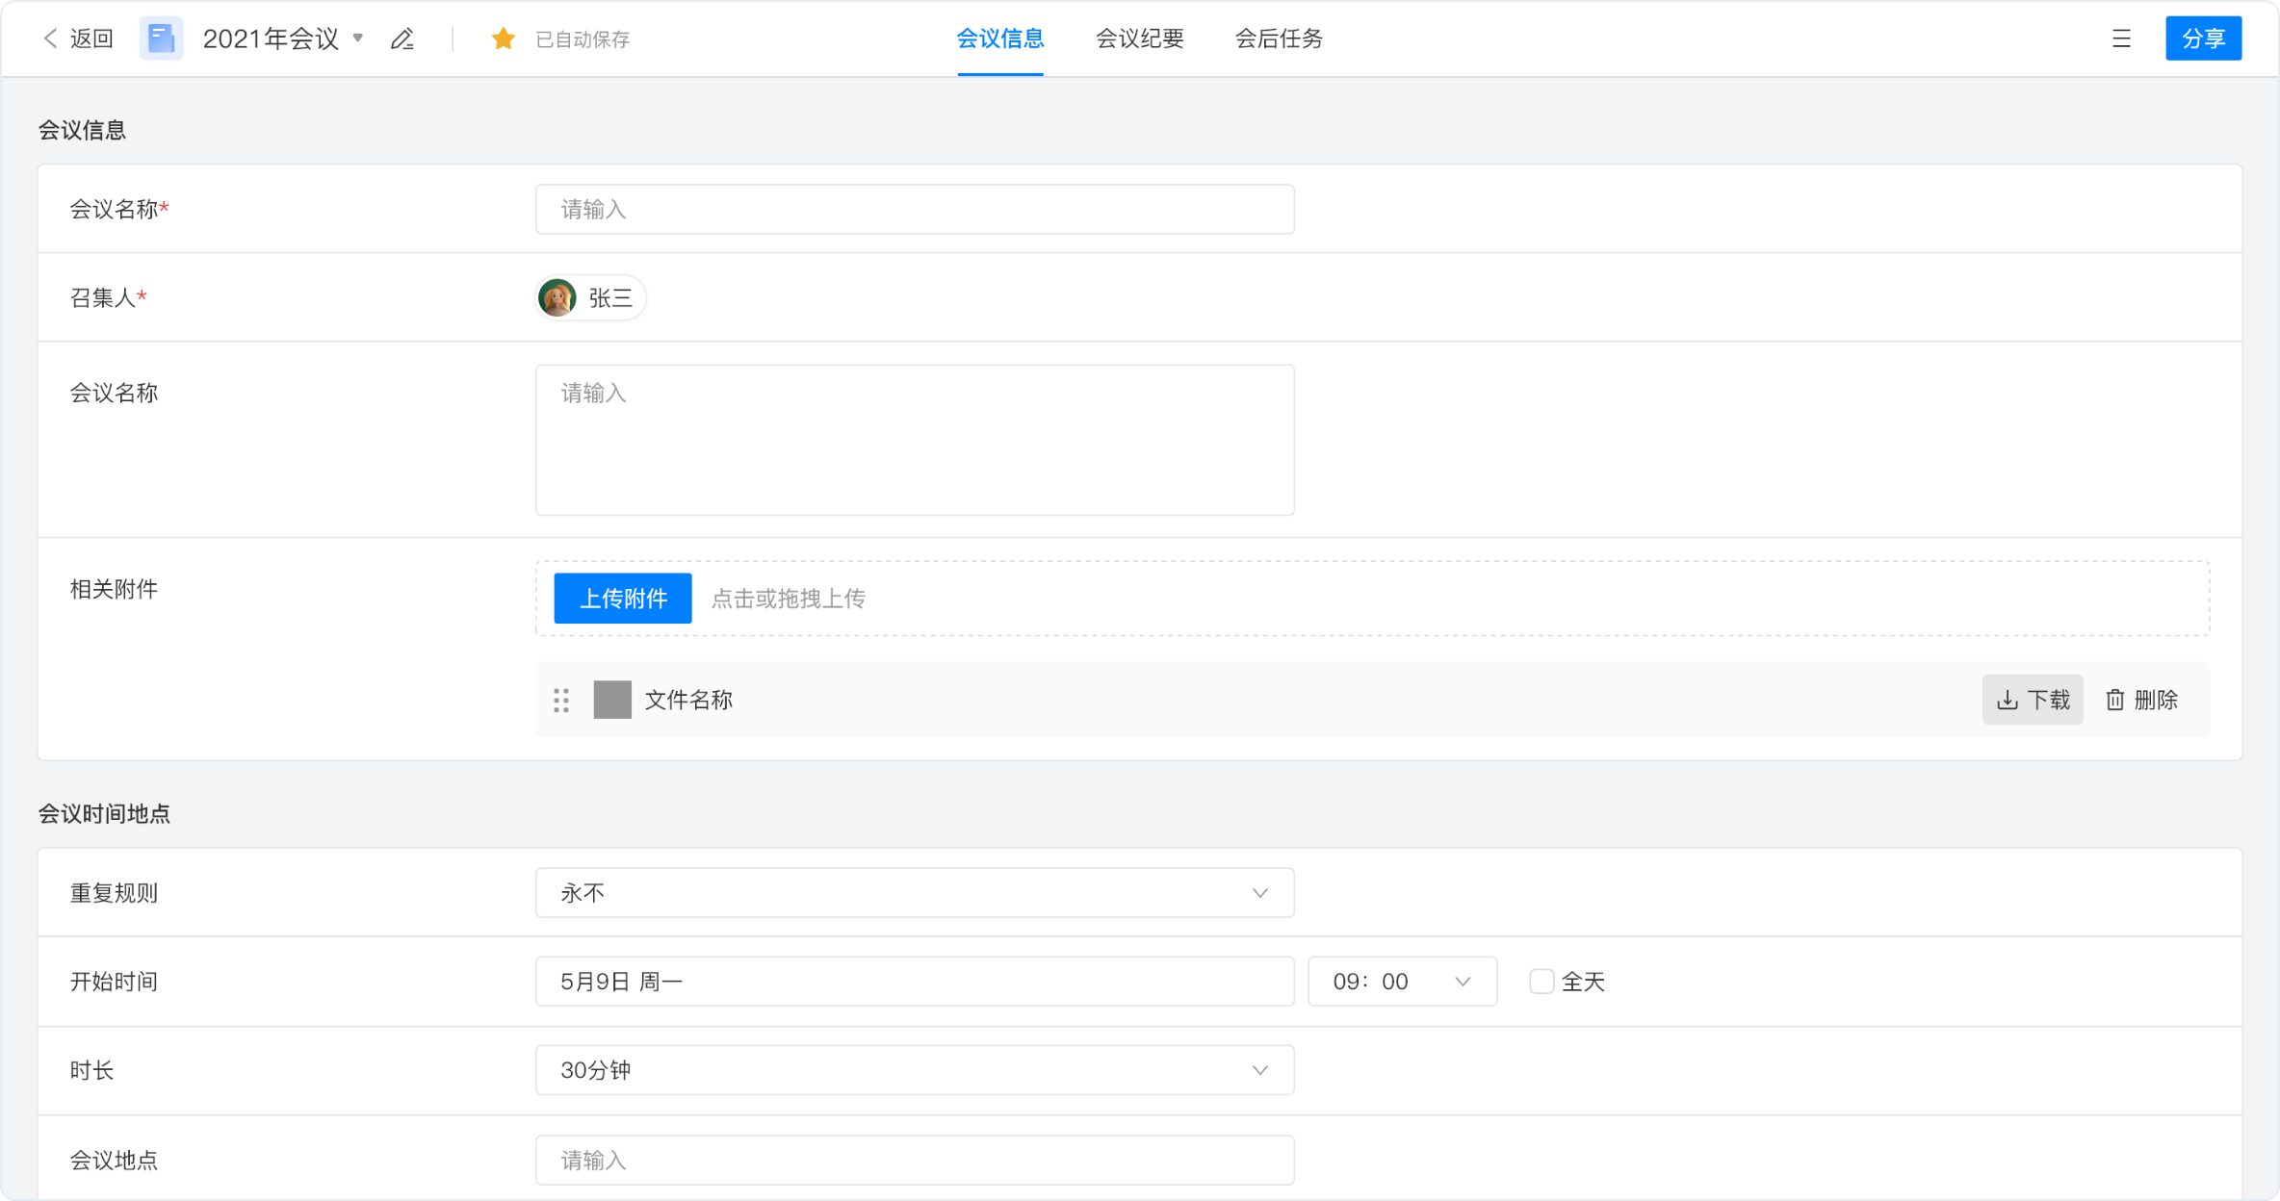
Task: Click the pencil edit title icon
Action: tap(402, 38)
